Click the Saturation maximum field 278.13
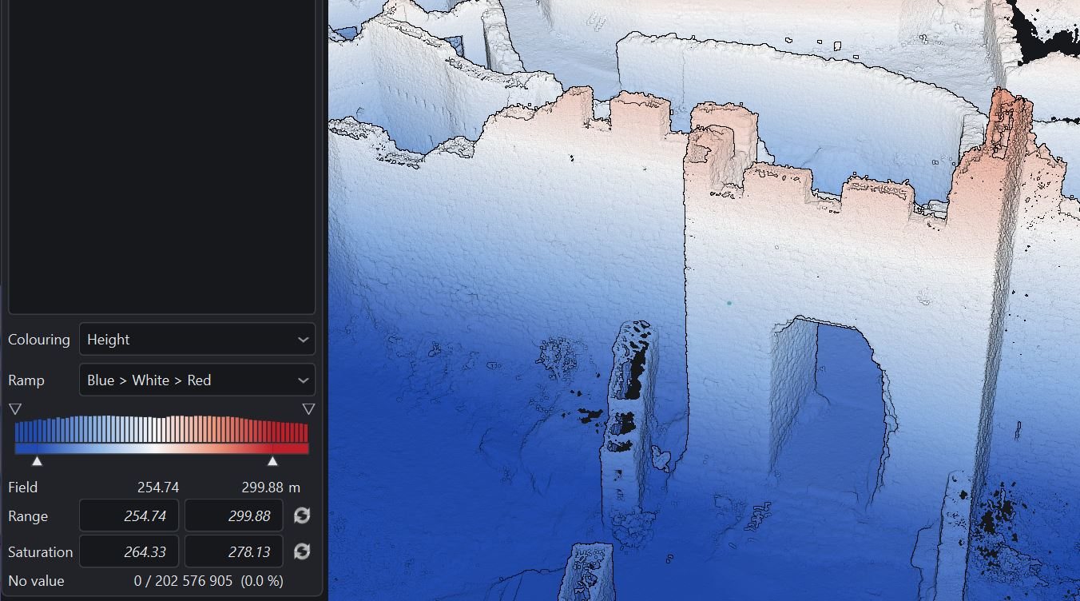Image resolution: width=1080 pixels, height=601 pixels. [x=233, y=551]
